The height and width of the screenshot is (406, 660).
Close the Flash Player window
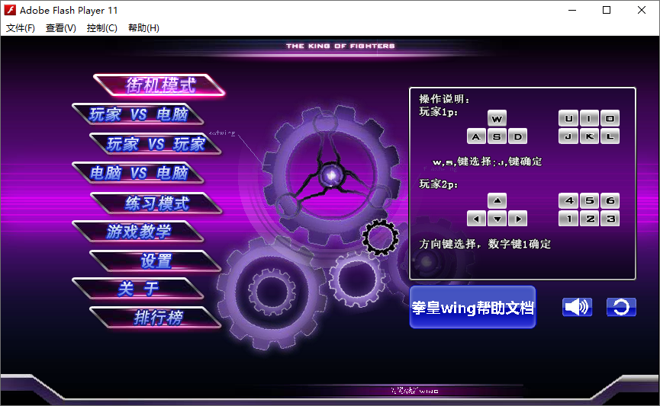[x=642, y=10]
